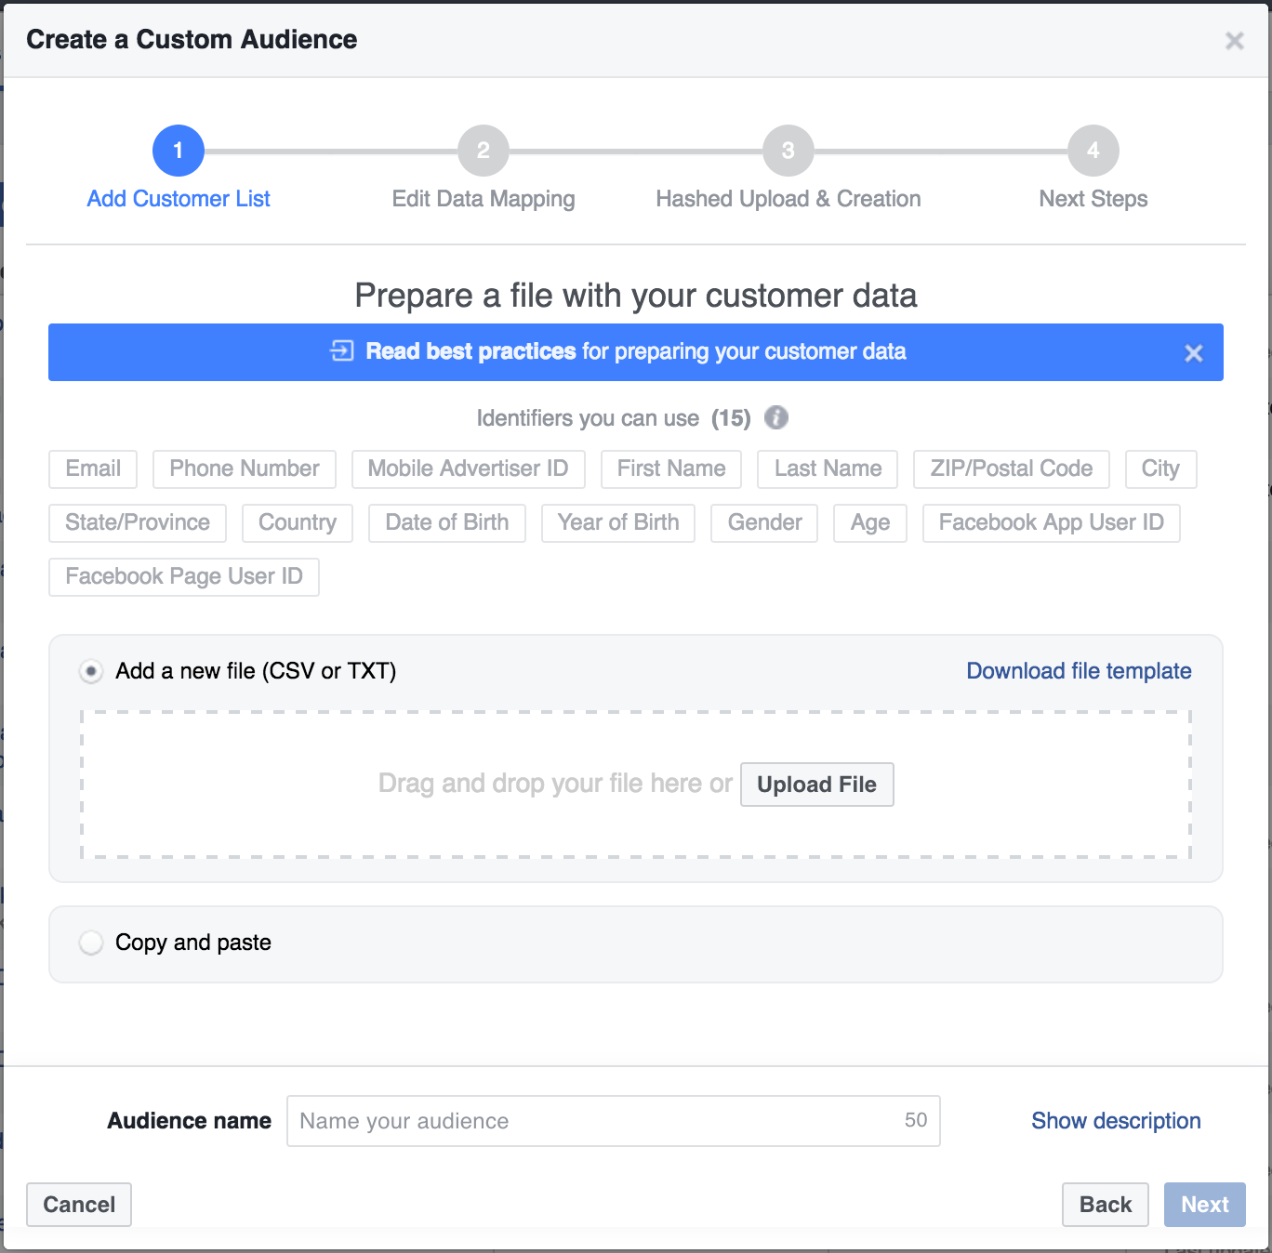Click step 3 Hashed Upload & Creation circle

coord(788,150)
